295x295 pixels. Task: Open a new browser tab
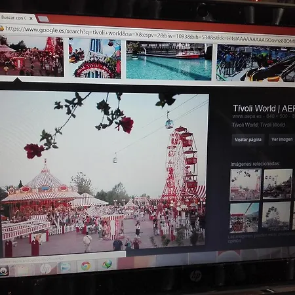tap(43, 19)
